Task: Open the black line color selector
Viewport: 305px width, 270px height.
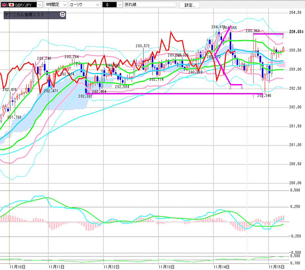Action: tap(120, 5)
